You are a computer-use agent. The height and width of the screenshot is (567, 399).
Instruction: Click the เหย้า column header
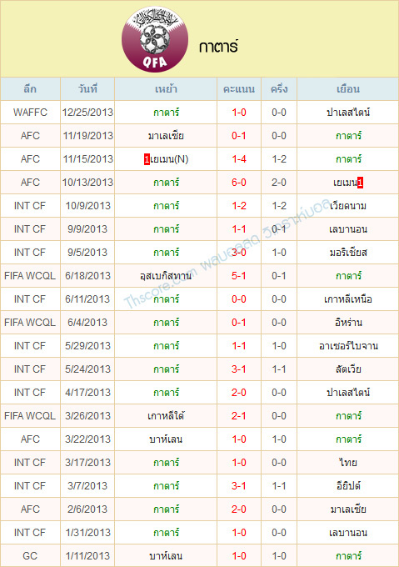pos(166,89)
